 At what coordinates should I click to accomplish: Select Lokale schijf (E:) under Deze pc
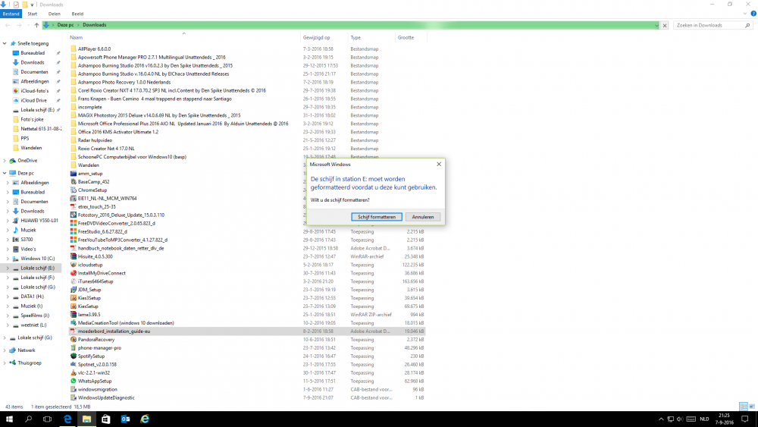[37, 268]
